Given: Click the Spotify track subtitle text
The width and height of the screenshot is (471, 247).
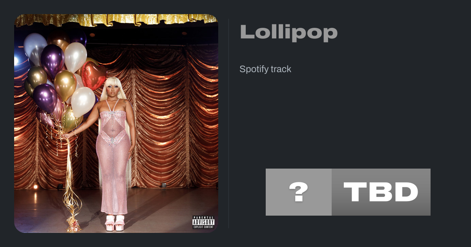Looking at the screenshot, I should 265,69.
